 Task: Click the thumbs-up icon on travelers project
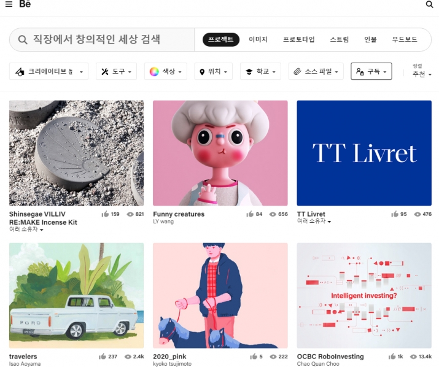coord(102,357)
